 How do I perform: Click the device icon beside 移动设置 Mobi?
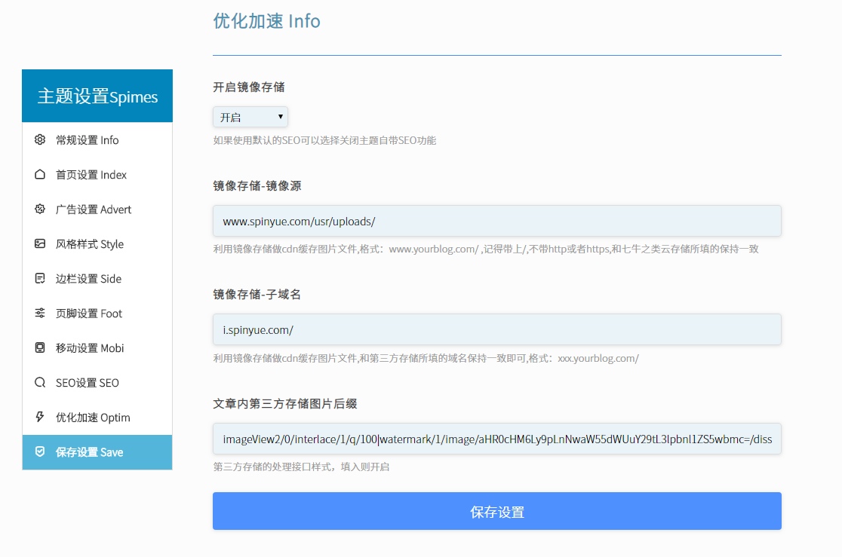point(40,347)
